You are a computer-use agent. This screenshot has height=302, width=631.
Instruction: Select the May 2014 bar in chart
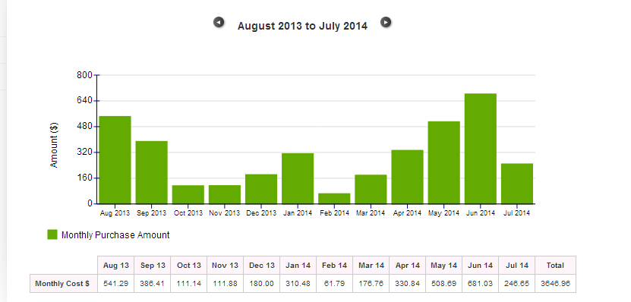coord(444,162)
